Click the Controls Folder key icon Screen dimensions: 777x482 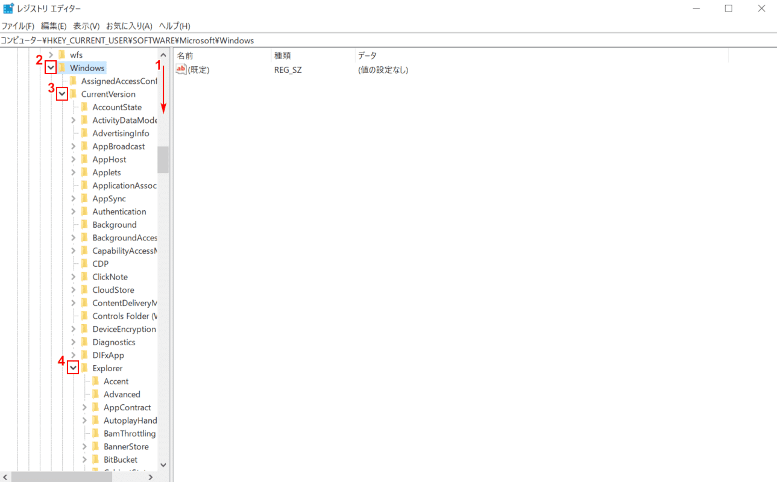84,316
